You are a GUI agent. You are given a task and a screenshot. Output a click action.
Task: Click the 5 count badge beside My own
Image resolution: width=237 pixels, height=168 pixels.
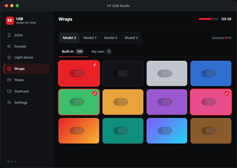click(x=109, y=51)
